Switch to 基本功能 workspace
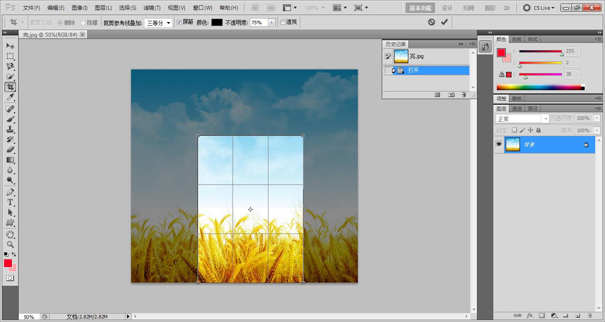 click(x=420, y=8)
